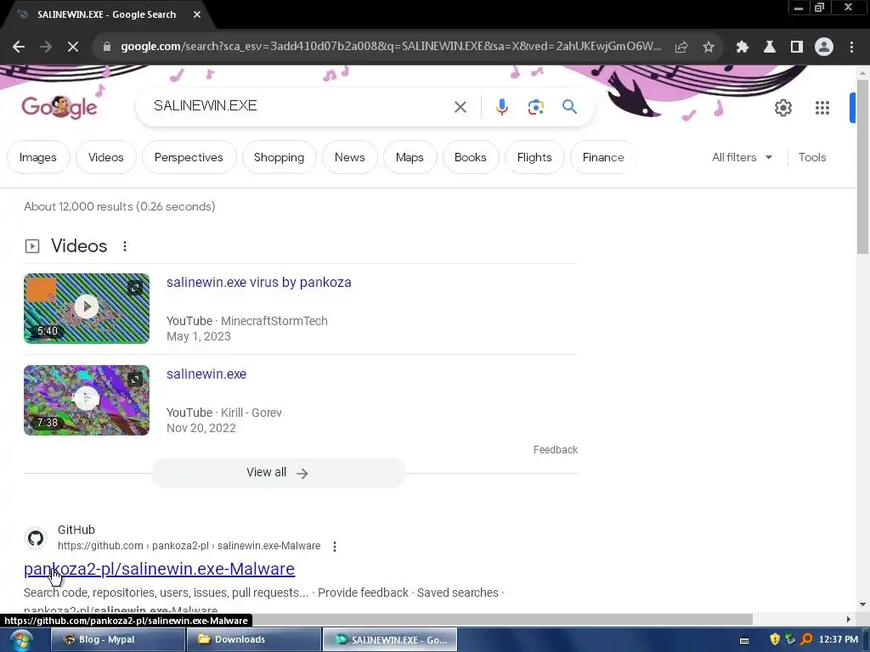Viewport: 870px width, 652px height.
Task: Open pankoza2-pl/salinewin.exe-Malware GitHub link
Action: coord(159,569)
